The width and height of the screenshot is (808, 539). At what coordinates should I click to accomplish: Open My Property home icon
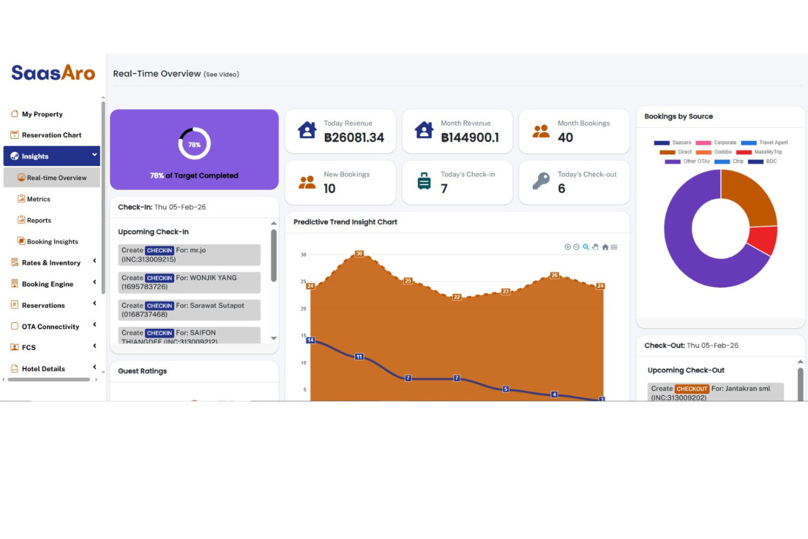[15, 114]
